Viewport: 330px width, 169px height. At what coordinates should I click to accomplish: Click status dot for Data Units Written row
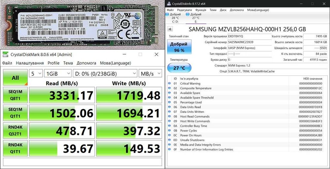(169, 112)
